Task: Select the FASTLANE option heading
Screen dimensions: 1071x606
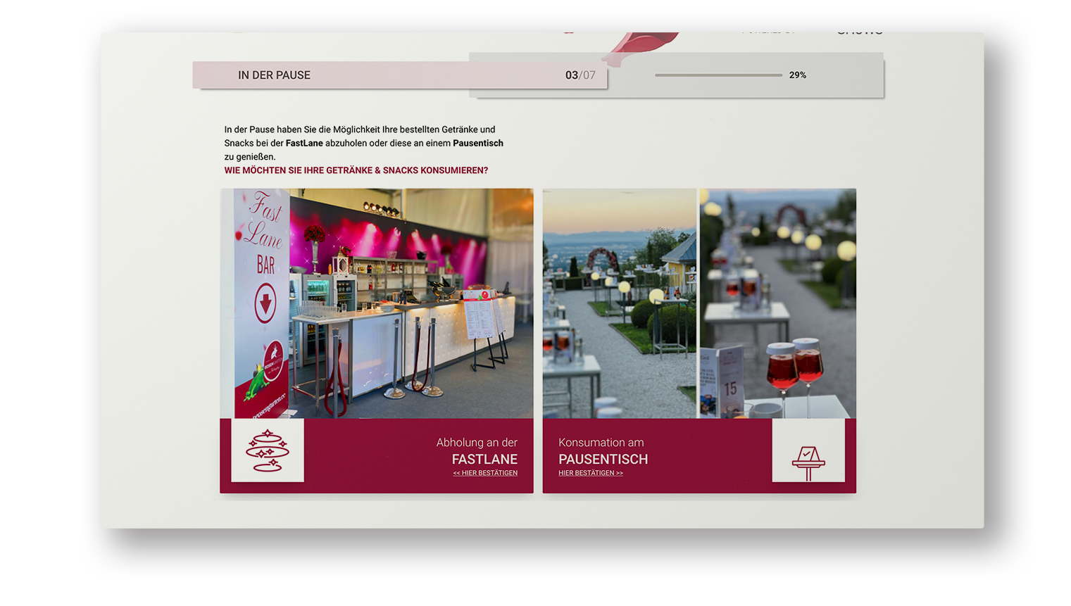Action: tap(484, 459)
